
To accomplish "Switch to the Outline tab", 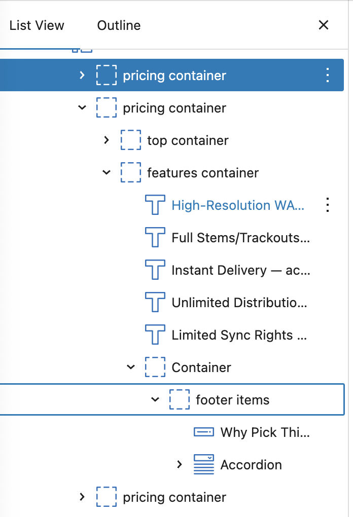I will (x=119, y=25).
